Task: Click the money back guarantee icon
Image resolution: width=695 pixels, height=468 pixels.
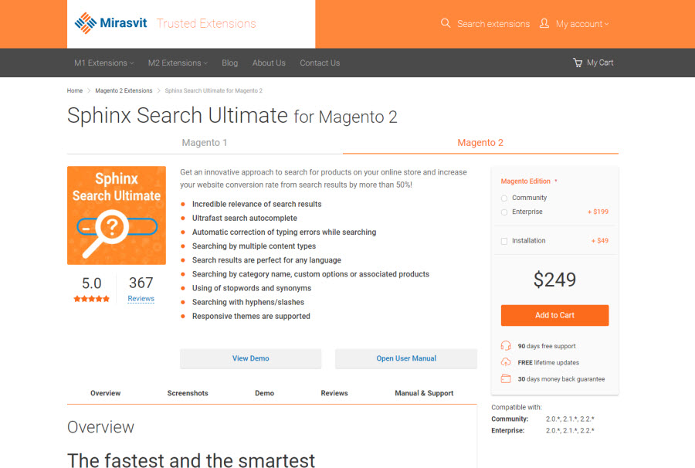Action: click(x=506, y=379)
